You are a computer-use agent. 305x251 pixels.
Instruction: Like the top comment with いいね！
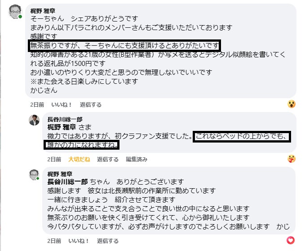click(62, 104)
